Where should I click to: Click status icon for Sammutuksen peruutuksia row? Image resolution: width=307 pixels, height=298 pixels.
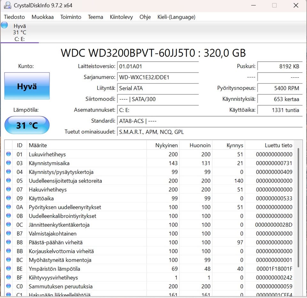pyautogui.click(x=9, y=286)
